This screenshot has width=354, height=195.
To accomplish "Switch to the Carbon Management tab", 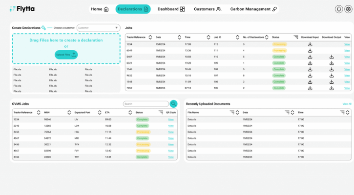I will [x=253, y=9].
